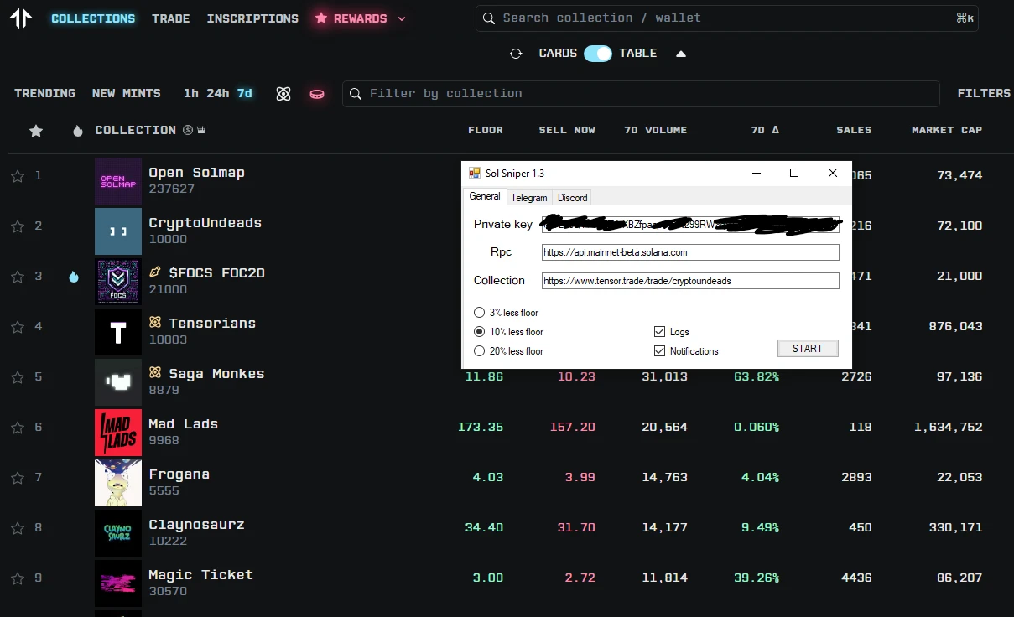The width and height of the screenshot is (1014, 617).
Task: Uncheck the Logs checkbox
Action: (x=659, y=332)
